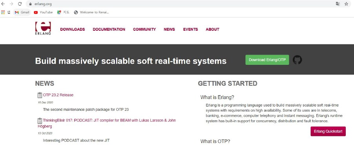
Task: Open the ABOUT navigation item
Action: (212, 29)
